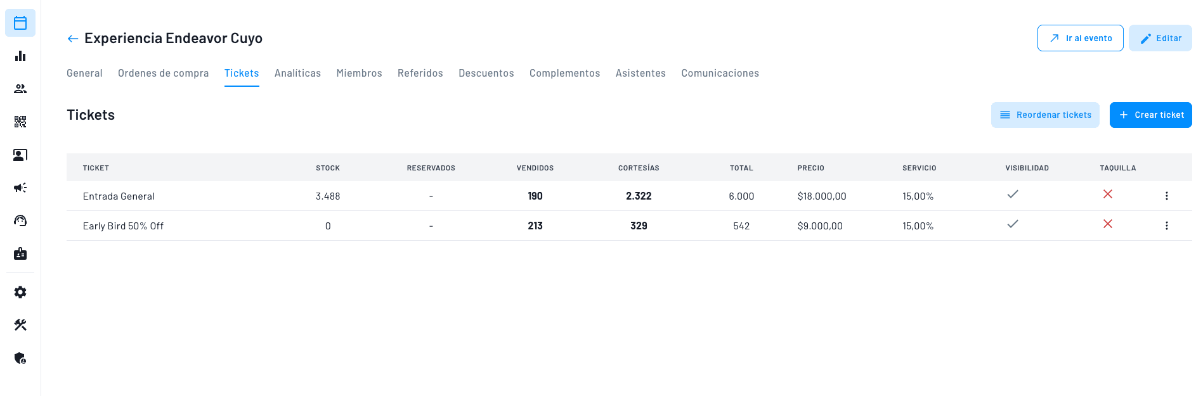Image resolution: width=1196 pixels, height=396 pixels.
Task: Open the contact card icon in sidebar
Action: coord(20,155)
